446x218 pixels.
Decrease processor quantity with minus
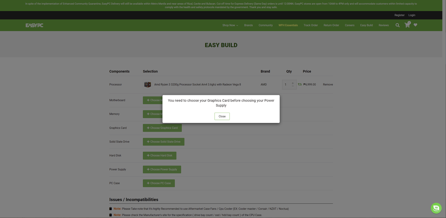click(293, 86)
